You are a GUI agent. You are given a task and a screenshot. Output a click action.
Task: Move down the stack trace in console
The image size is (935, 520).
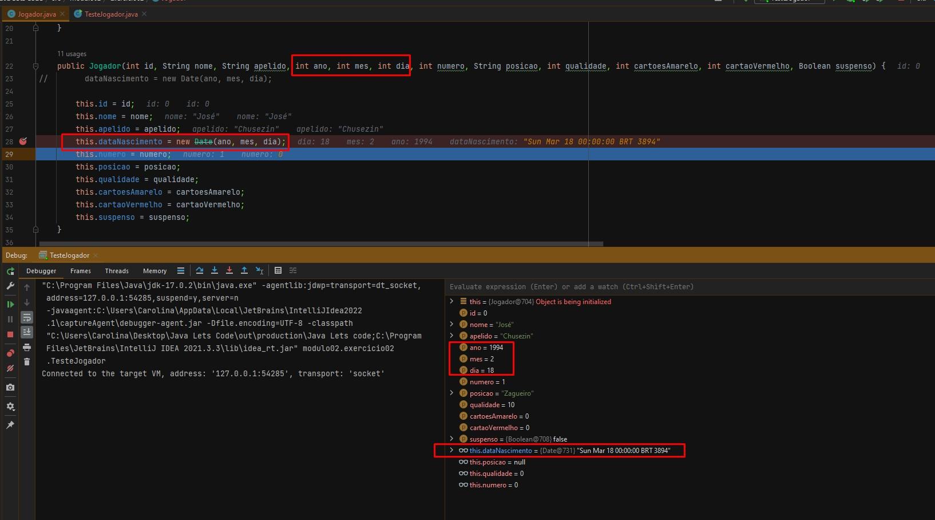(x=27, y=302)
